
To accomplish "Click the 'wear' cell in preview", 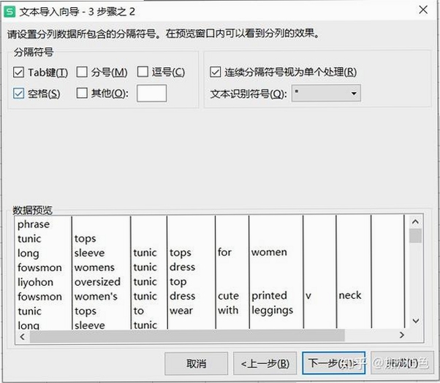I will click(x=181, y=311).
